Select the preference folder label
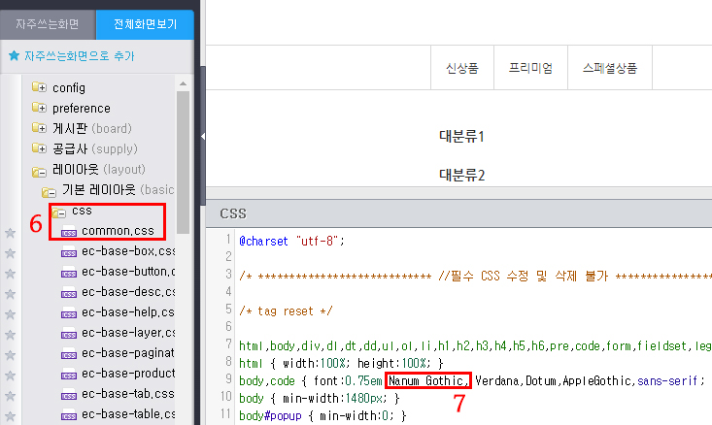 (82, 108)
